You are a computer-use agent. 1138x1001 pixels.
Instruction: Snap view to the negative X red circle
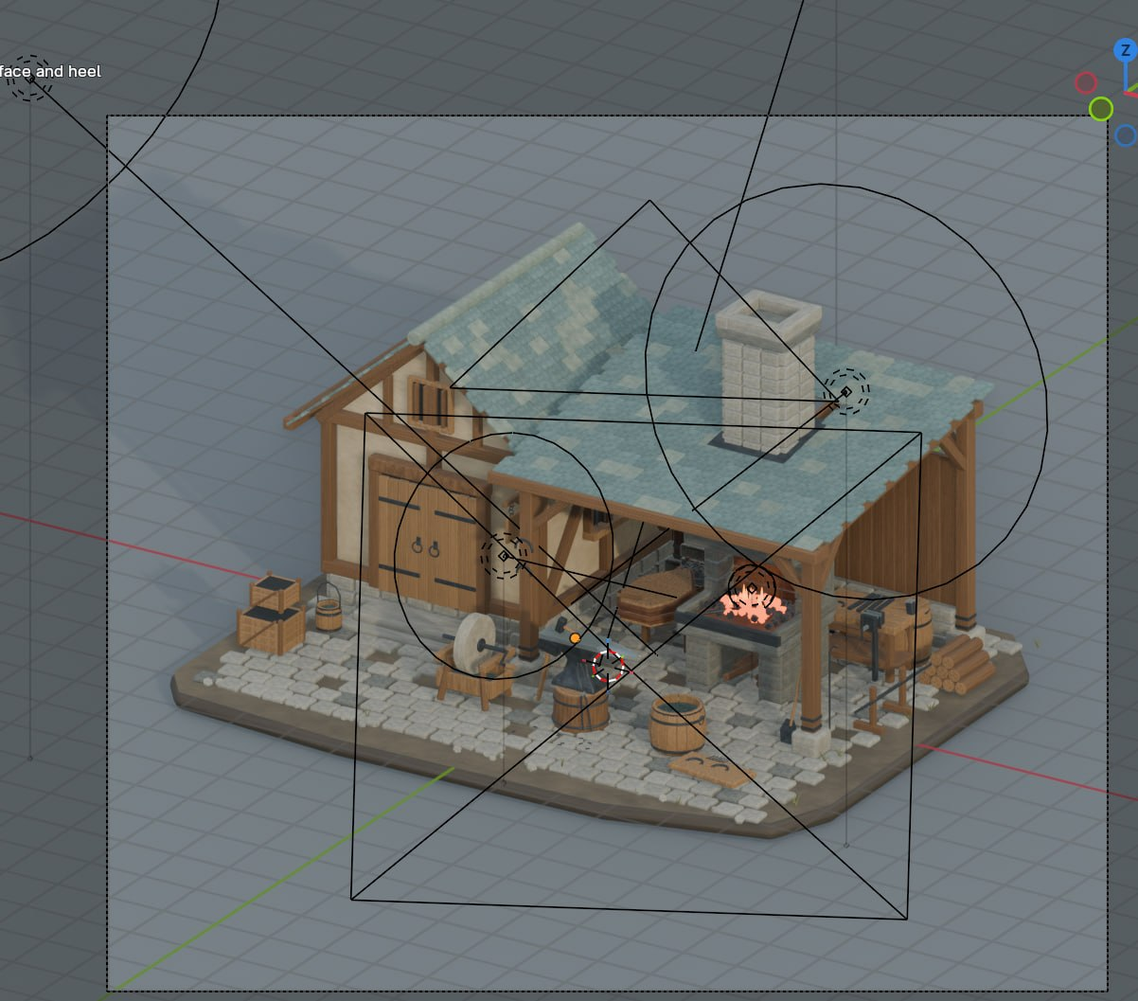tap(1086, 83)
